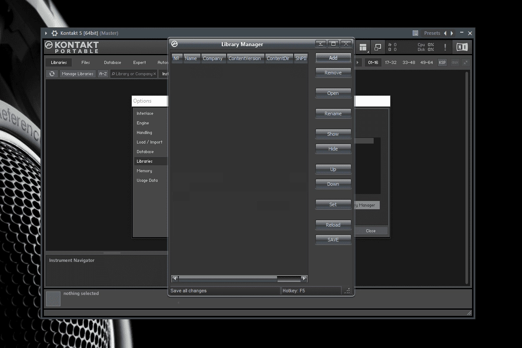Screen dimensions: 522x348
Task: Click the rack page forward arrow before 01-16
Action: click(358, 63)
